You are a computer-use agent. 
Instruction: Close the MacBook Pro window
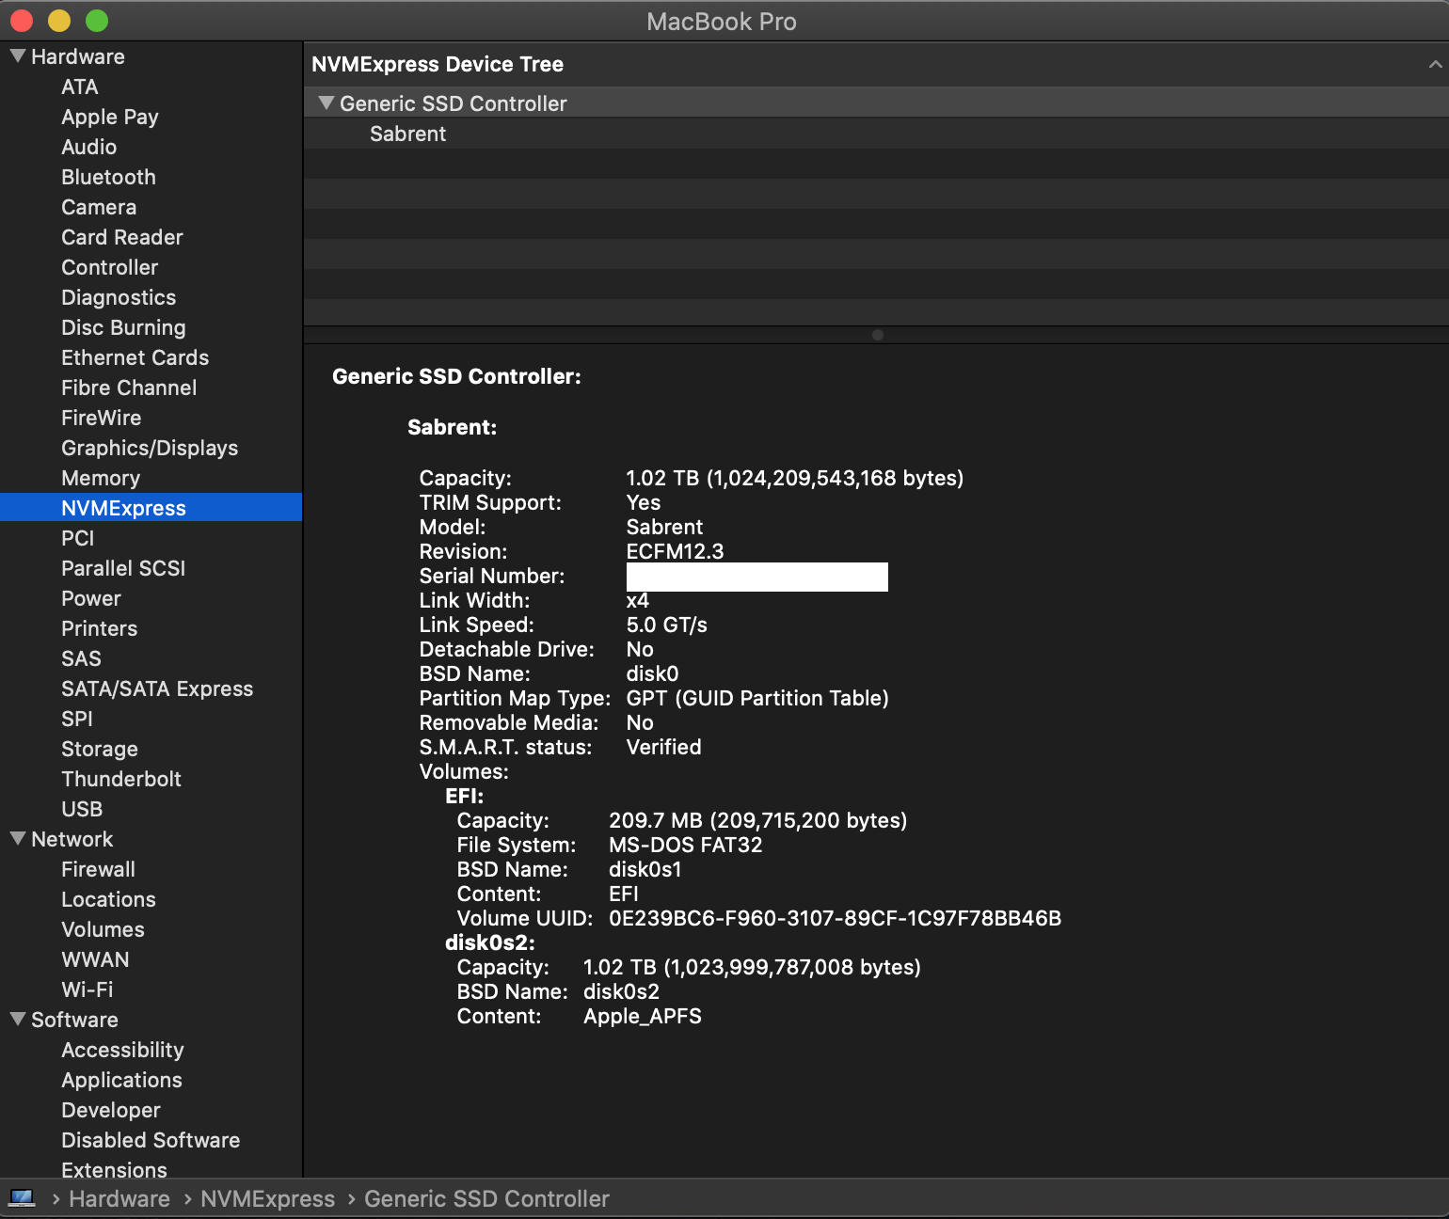(21, 20)
